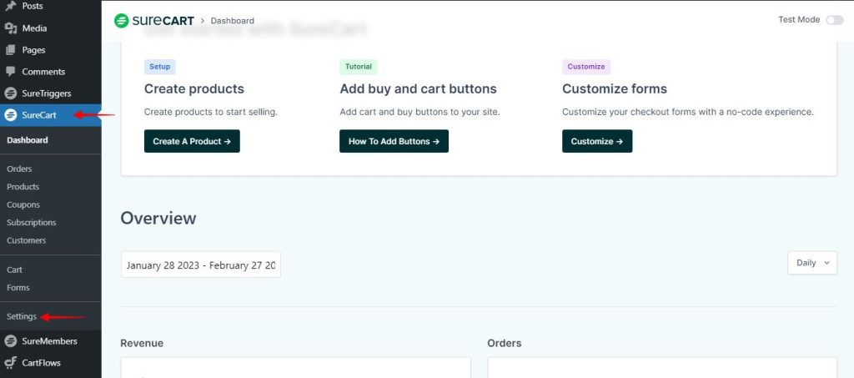
Task: Open Subscriptions in the sidebar
Action: pyautogui.click(x=32, y=223)
